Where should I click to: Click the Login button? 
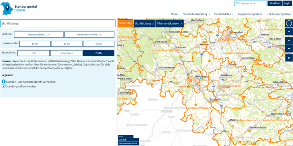tap(287, 3)
